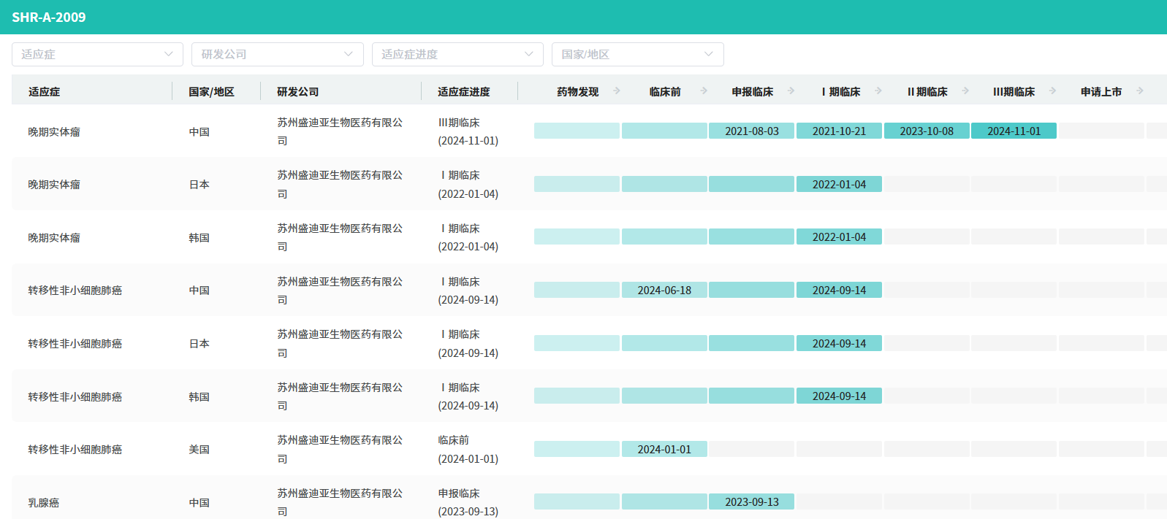Open the 适应症进度 filter dropdown
Image resolution: width=1167 pixels, height=519 pixels.
tap(457, 54)
